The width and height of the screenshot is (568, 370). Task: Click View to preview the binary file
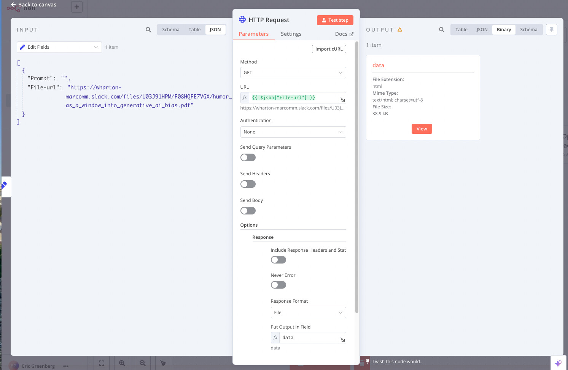click(x=422, y=129)
